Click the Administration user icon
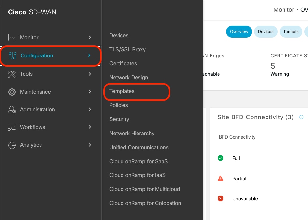 pyautogui.click(x=12, y=109)
